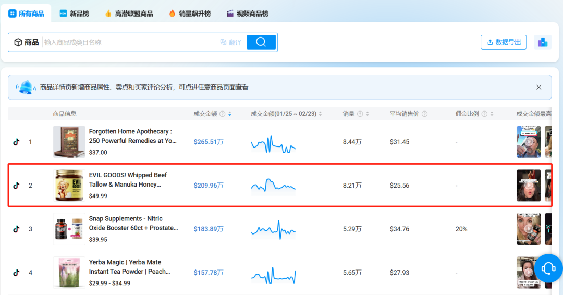Click the $49.99 product price
This screenshot has height=295, width=563.
(x=98, y=196)
